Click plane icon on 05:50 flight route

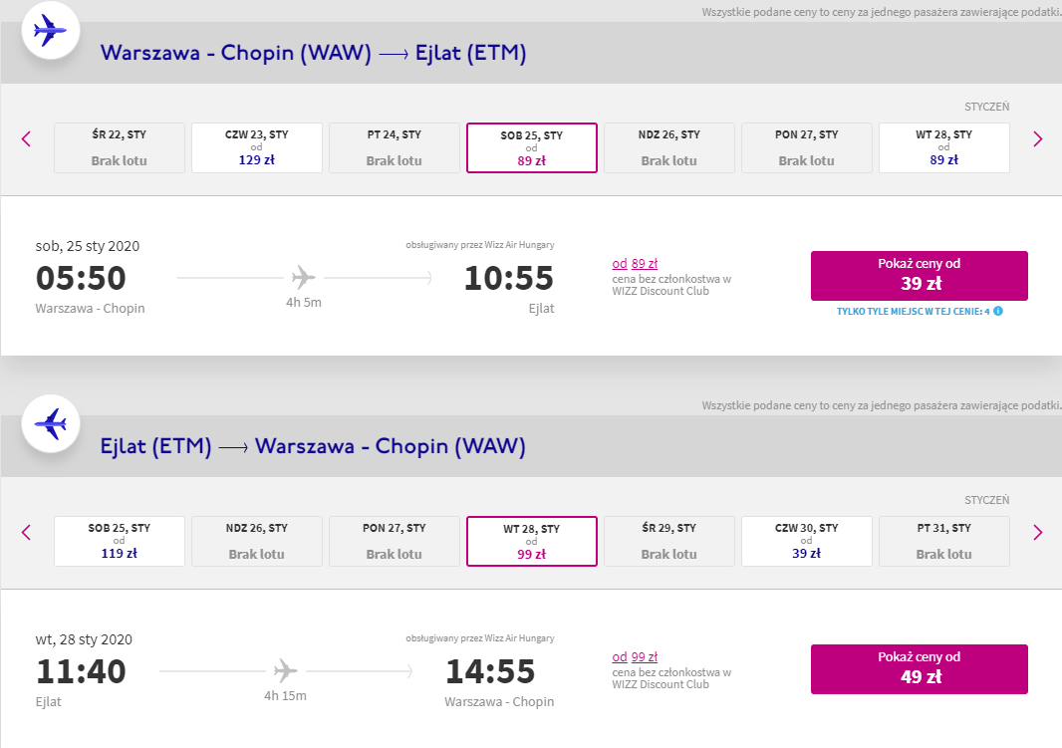tap(304, 277)
